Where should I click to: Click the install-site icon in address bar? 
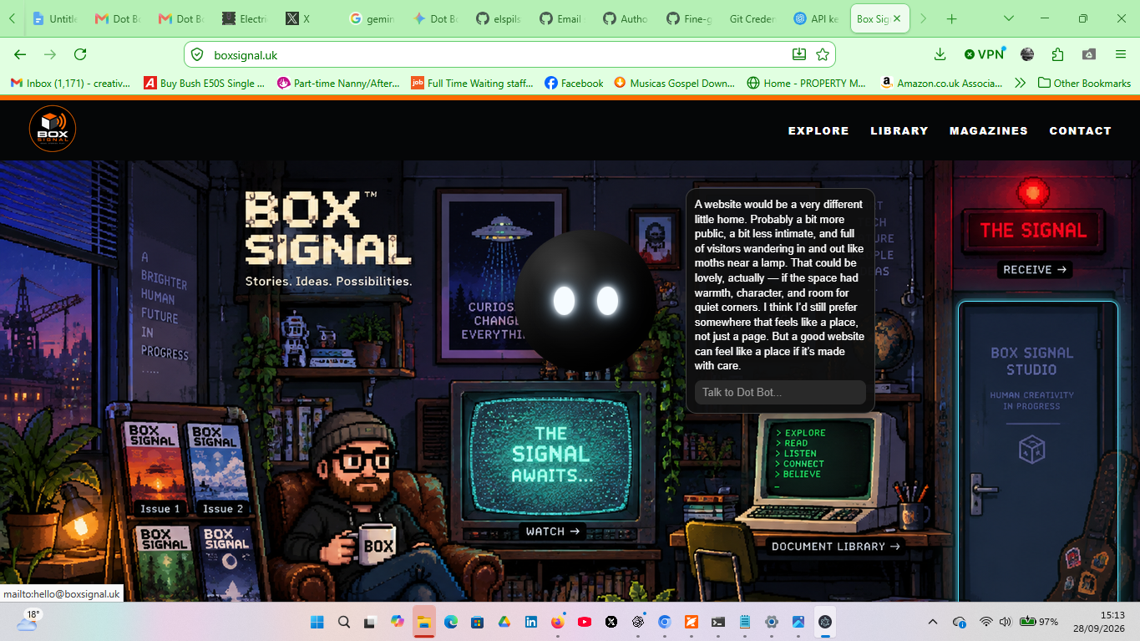(x=799, y=54)
